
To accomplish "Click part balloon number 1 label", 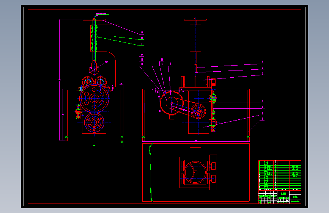I will [x=262, y=119].
